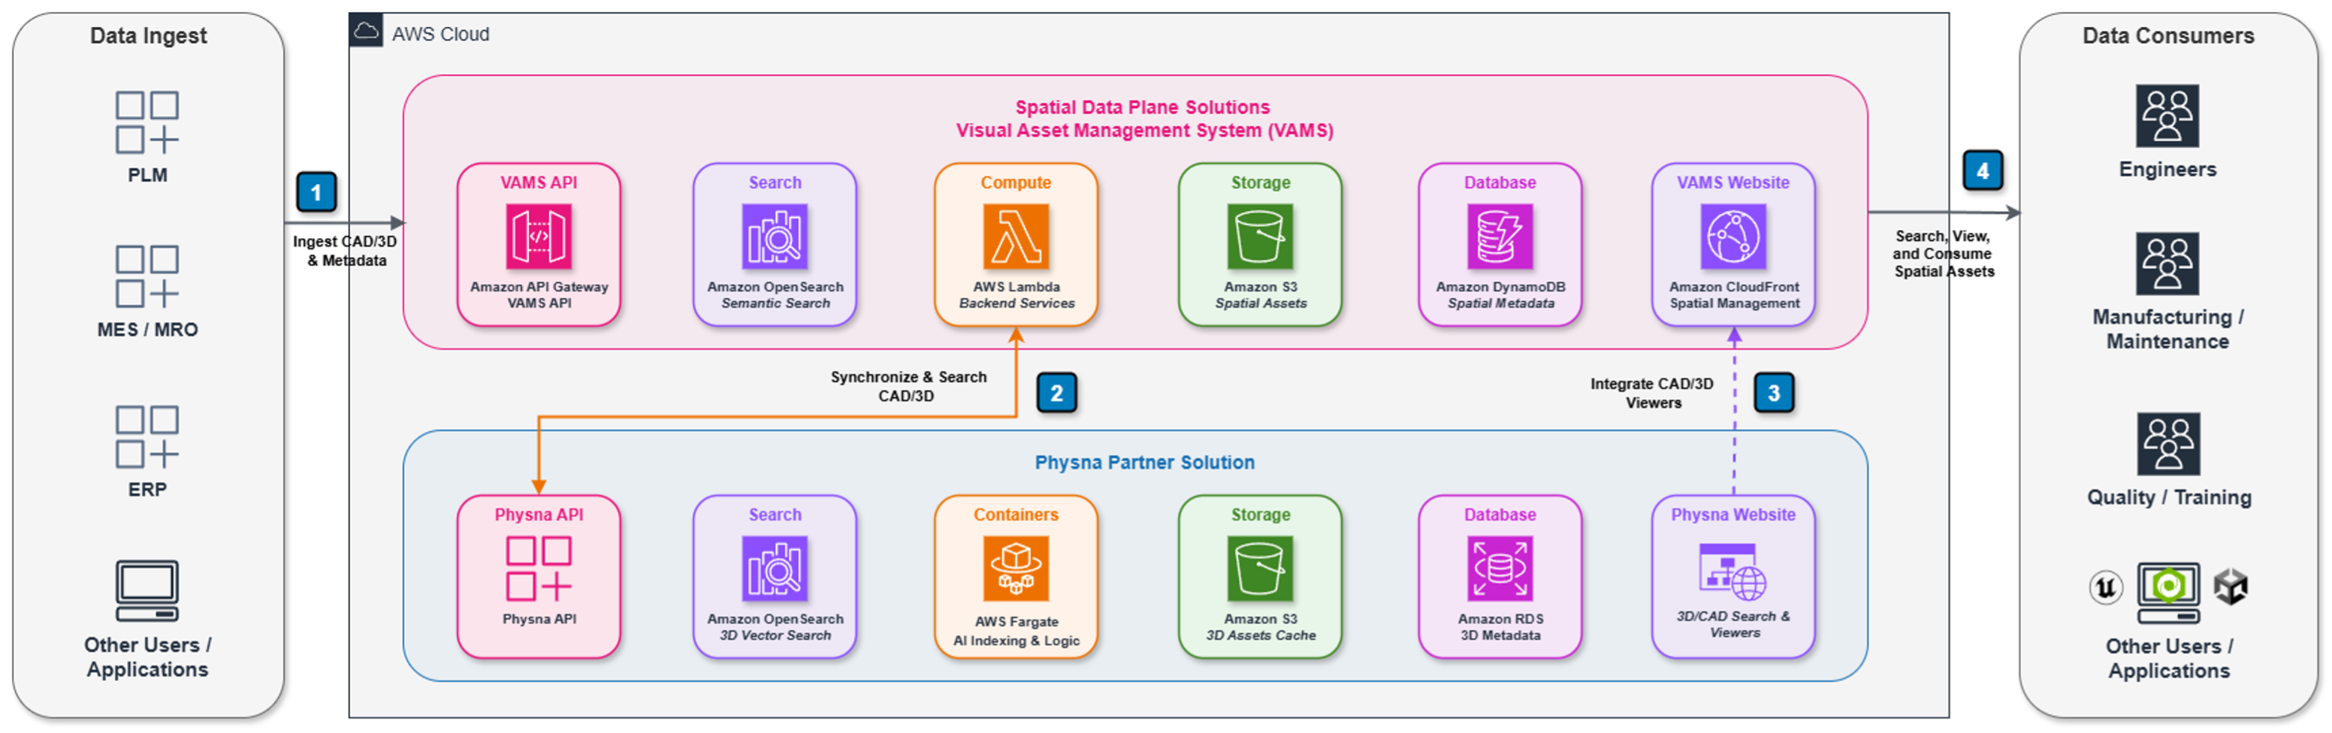Click the '3D Vector Search' caption
This screenshot has height=733, width=2332.
coord(775,635)
